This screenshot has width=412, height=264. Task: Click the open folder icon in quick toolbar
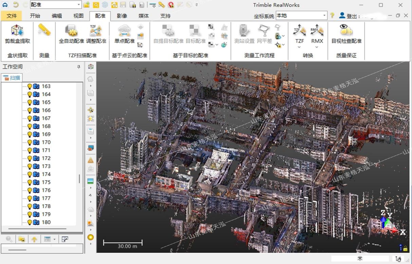coord(87,5)
